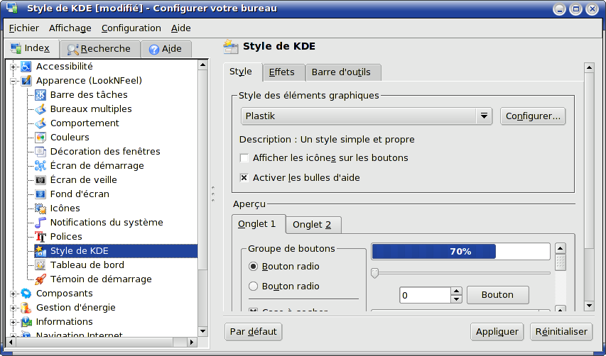
Task: Click the Informations icon
Action: tap(26, 322)
